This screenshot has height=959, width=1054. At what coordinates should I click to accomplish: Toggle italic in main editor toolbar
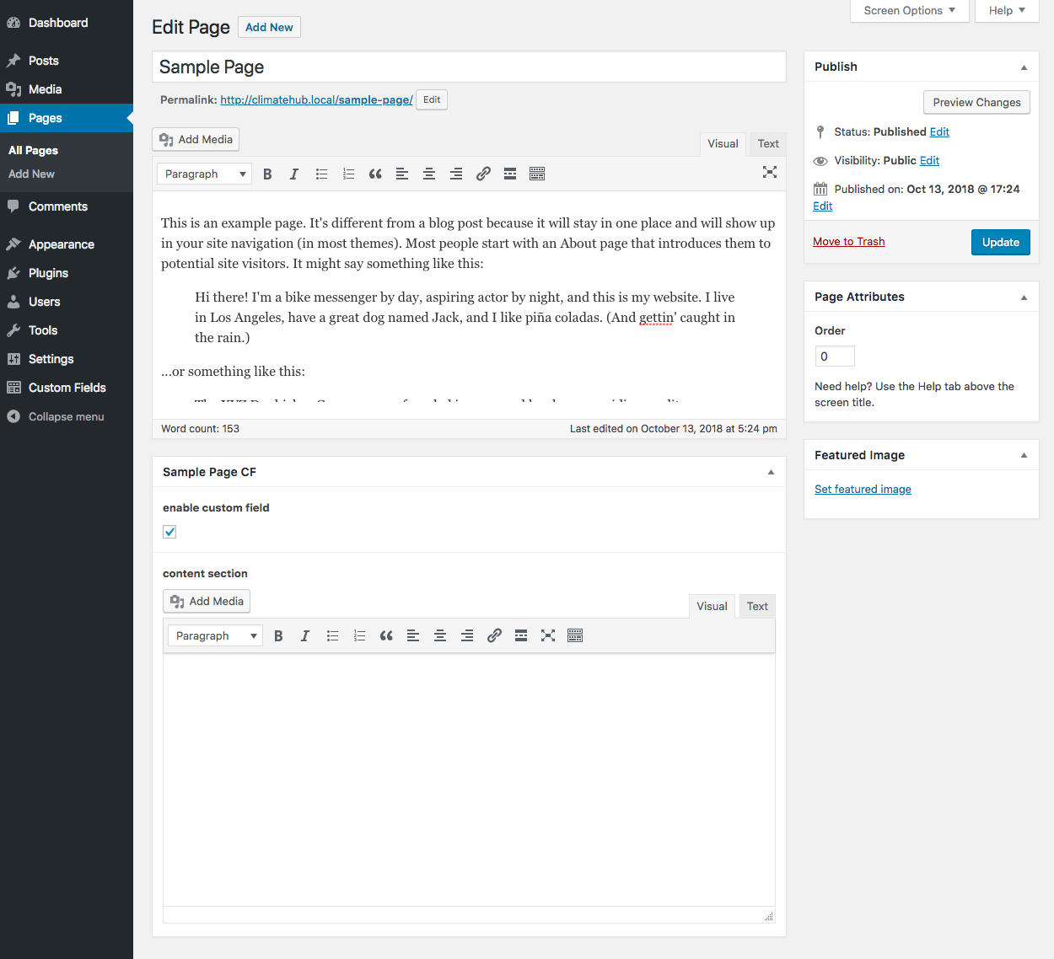294,174
